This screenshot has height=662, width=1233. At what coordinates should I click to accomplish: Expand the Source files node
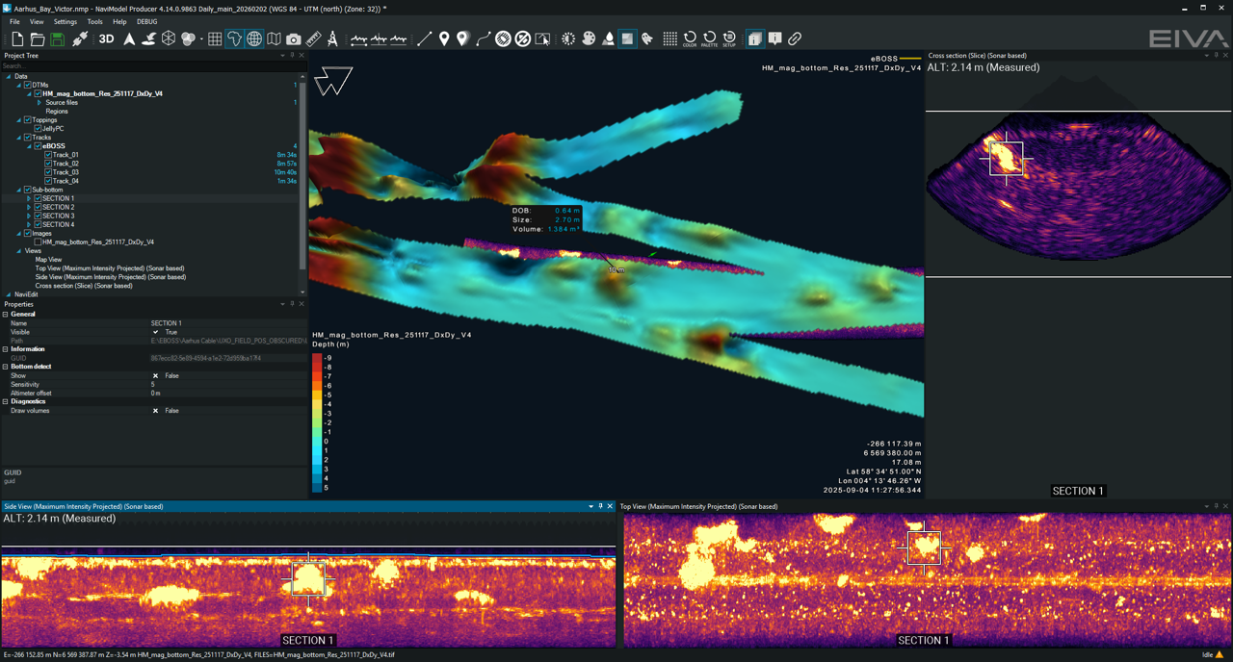[39, 103]
